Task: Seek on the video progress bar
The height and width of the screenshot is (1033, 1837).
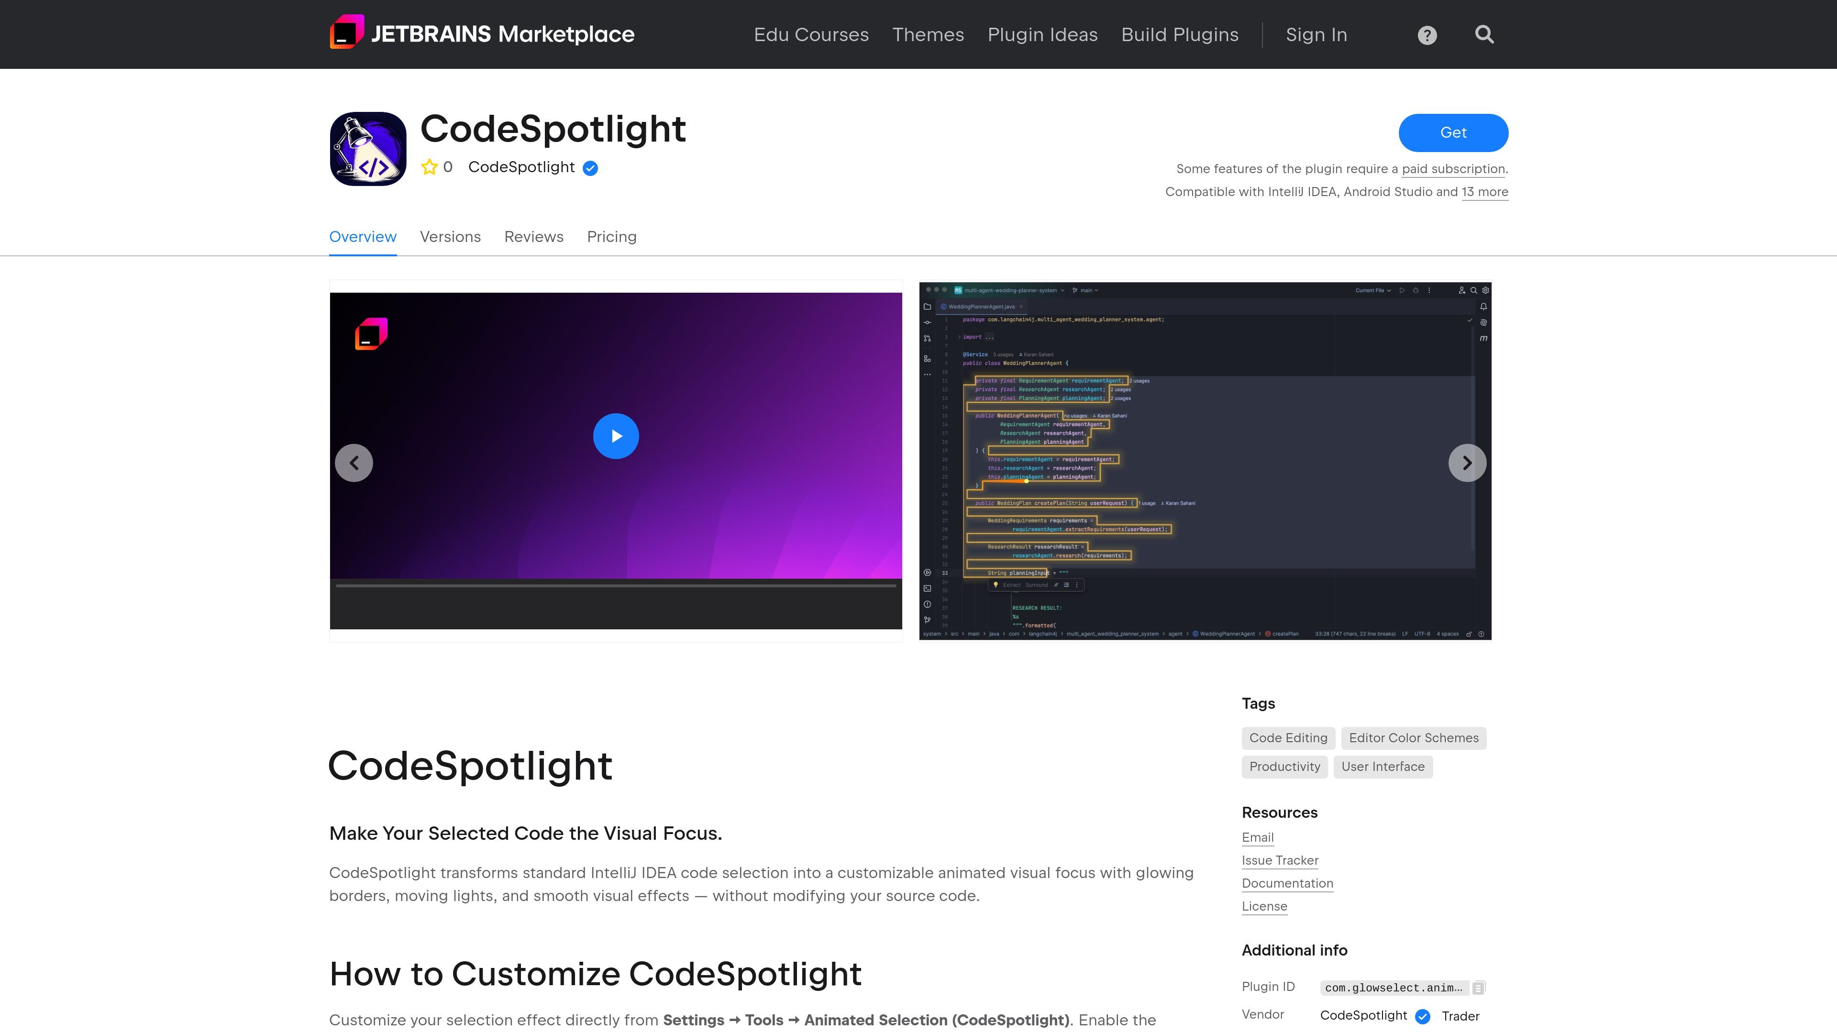Action: [615, 585]
